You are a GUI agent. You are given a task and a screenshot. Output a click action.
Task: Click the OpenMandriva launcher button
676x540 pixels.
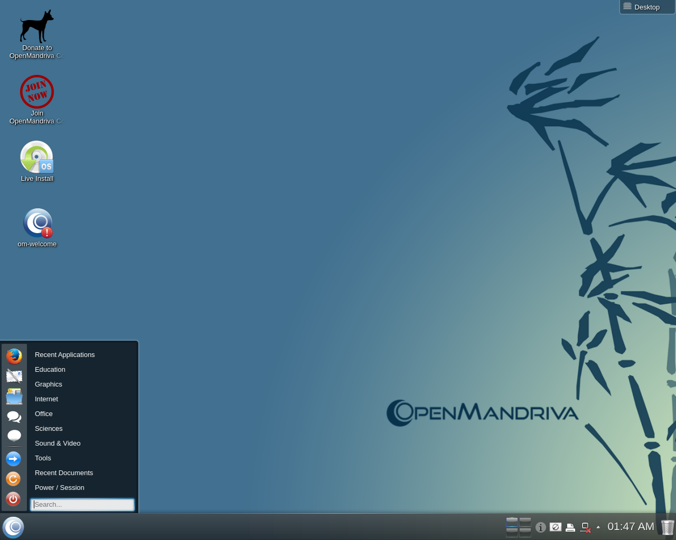13,527
